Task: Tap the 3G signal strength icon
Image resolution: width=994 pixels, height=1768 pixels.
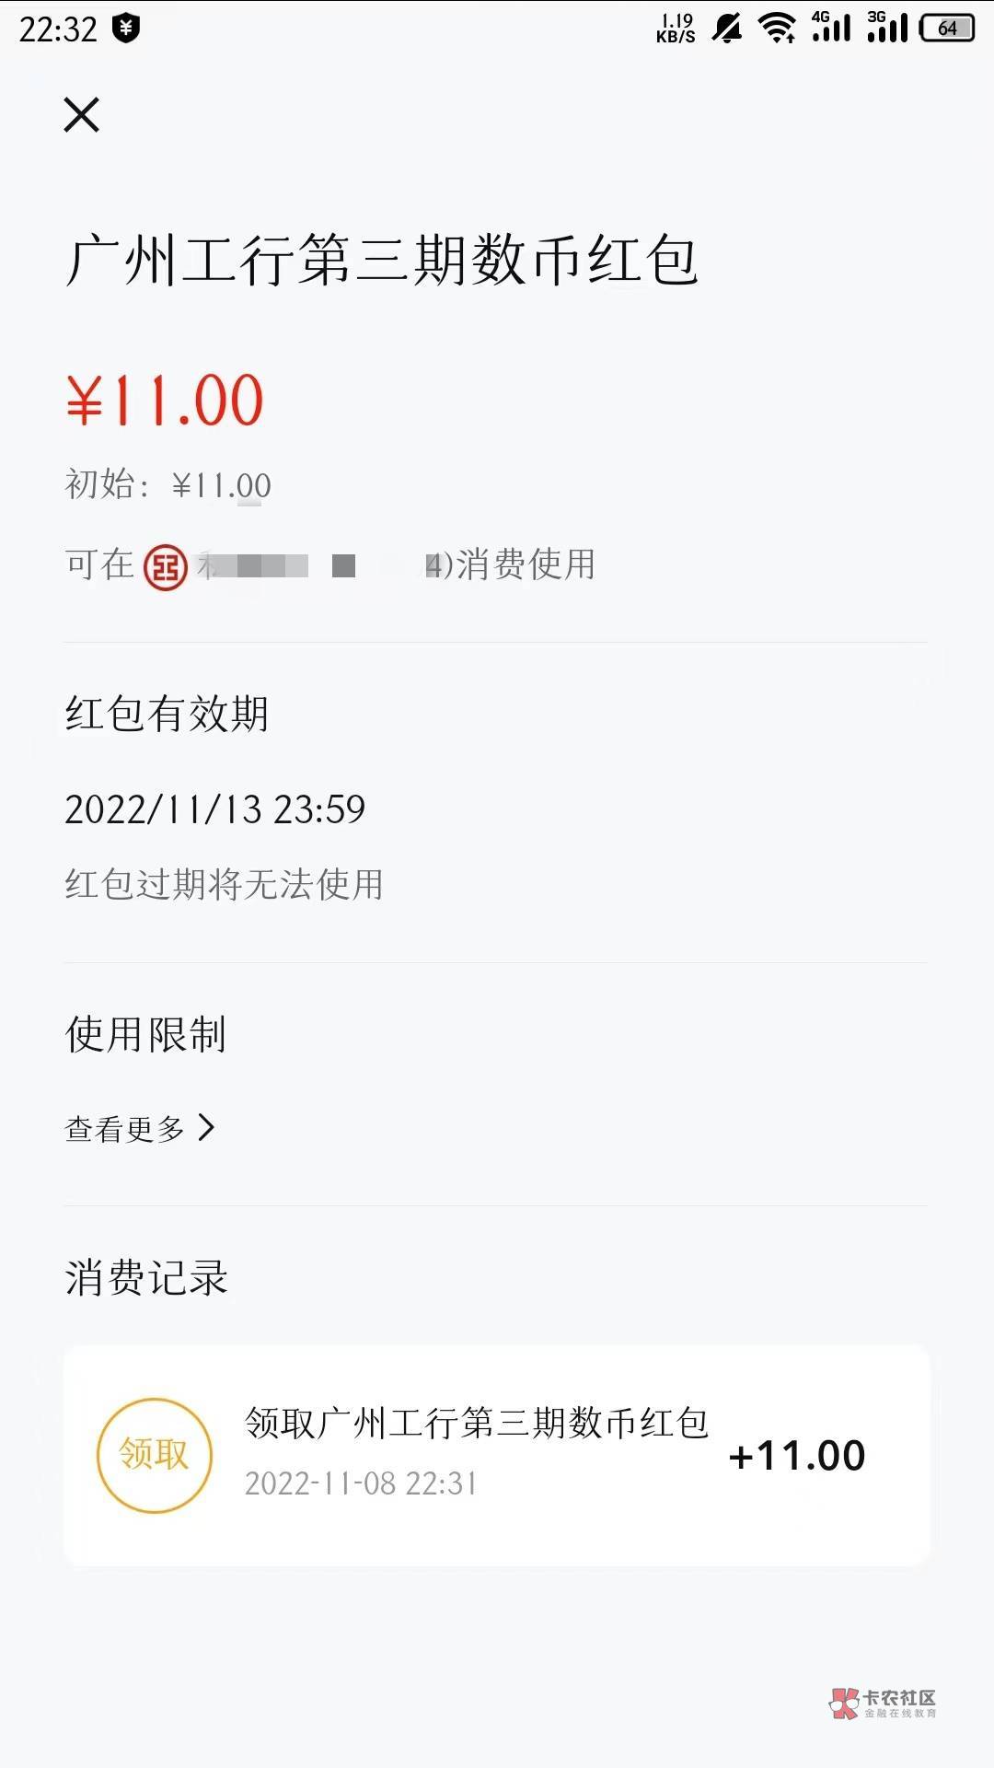Action: [887, 28]
